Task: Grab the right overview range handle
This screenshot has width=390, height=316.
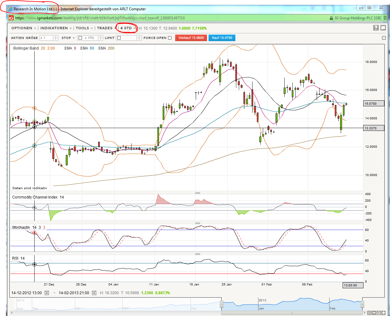Action: pyautogui.click(x=362, y=304)
